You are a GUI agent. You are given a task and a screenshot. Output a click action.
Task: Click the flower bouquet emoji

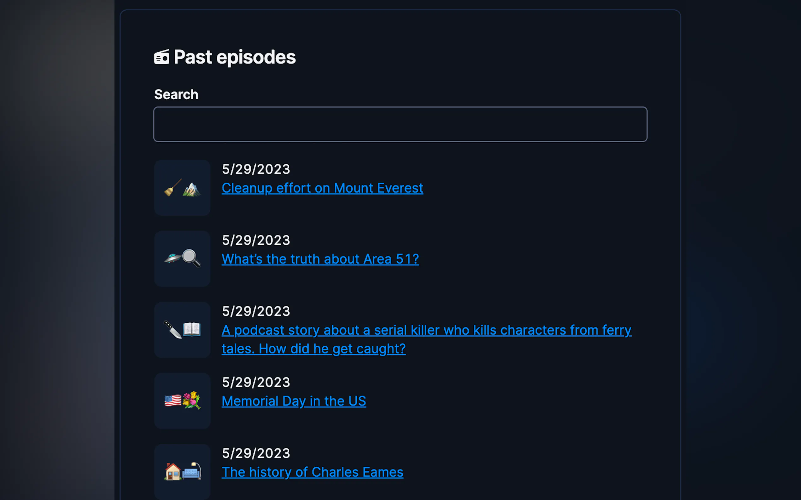point(191,400)
